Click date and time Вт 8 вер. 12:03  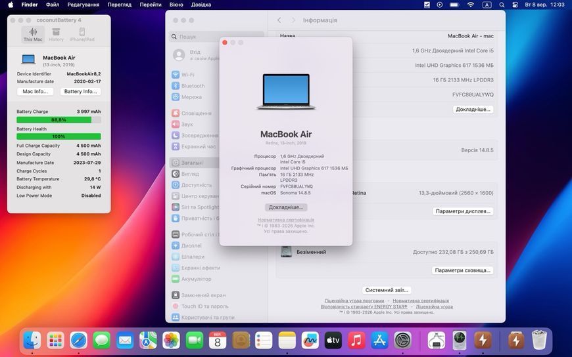point(544,5)
